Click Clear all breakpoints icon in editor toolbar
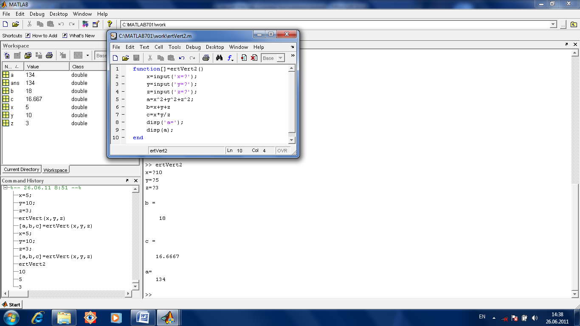Image resolution: width=580 pixels, height=326 pixels. [x=254, y=58]
